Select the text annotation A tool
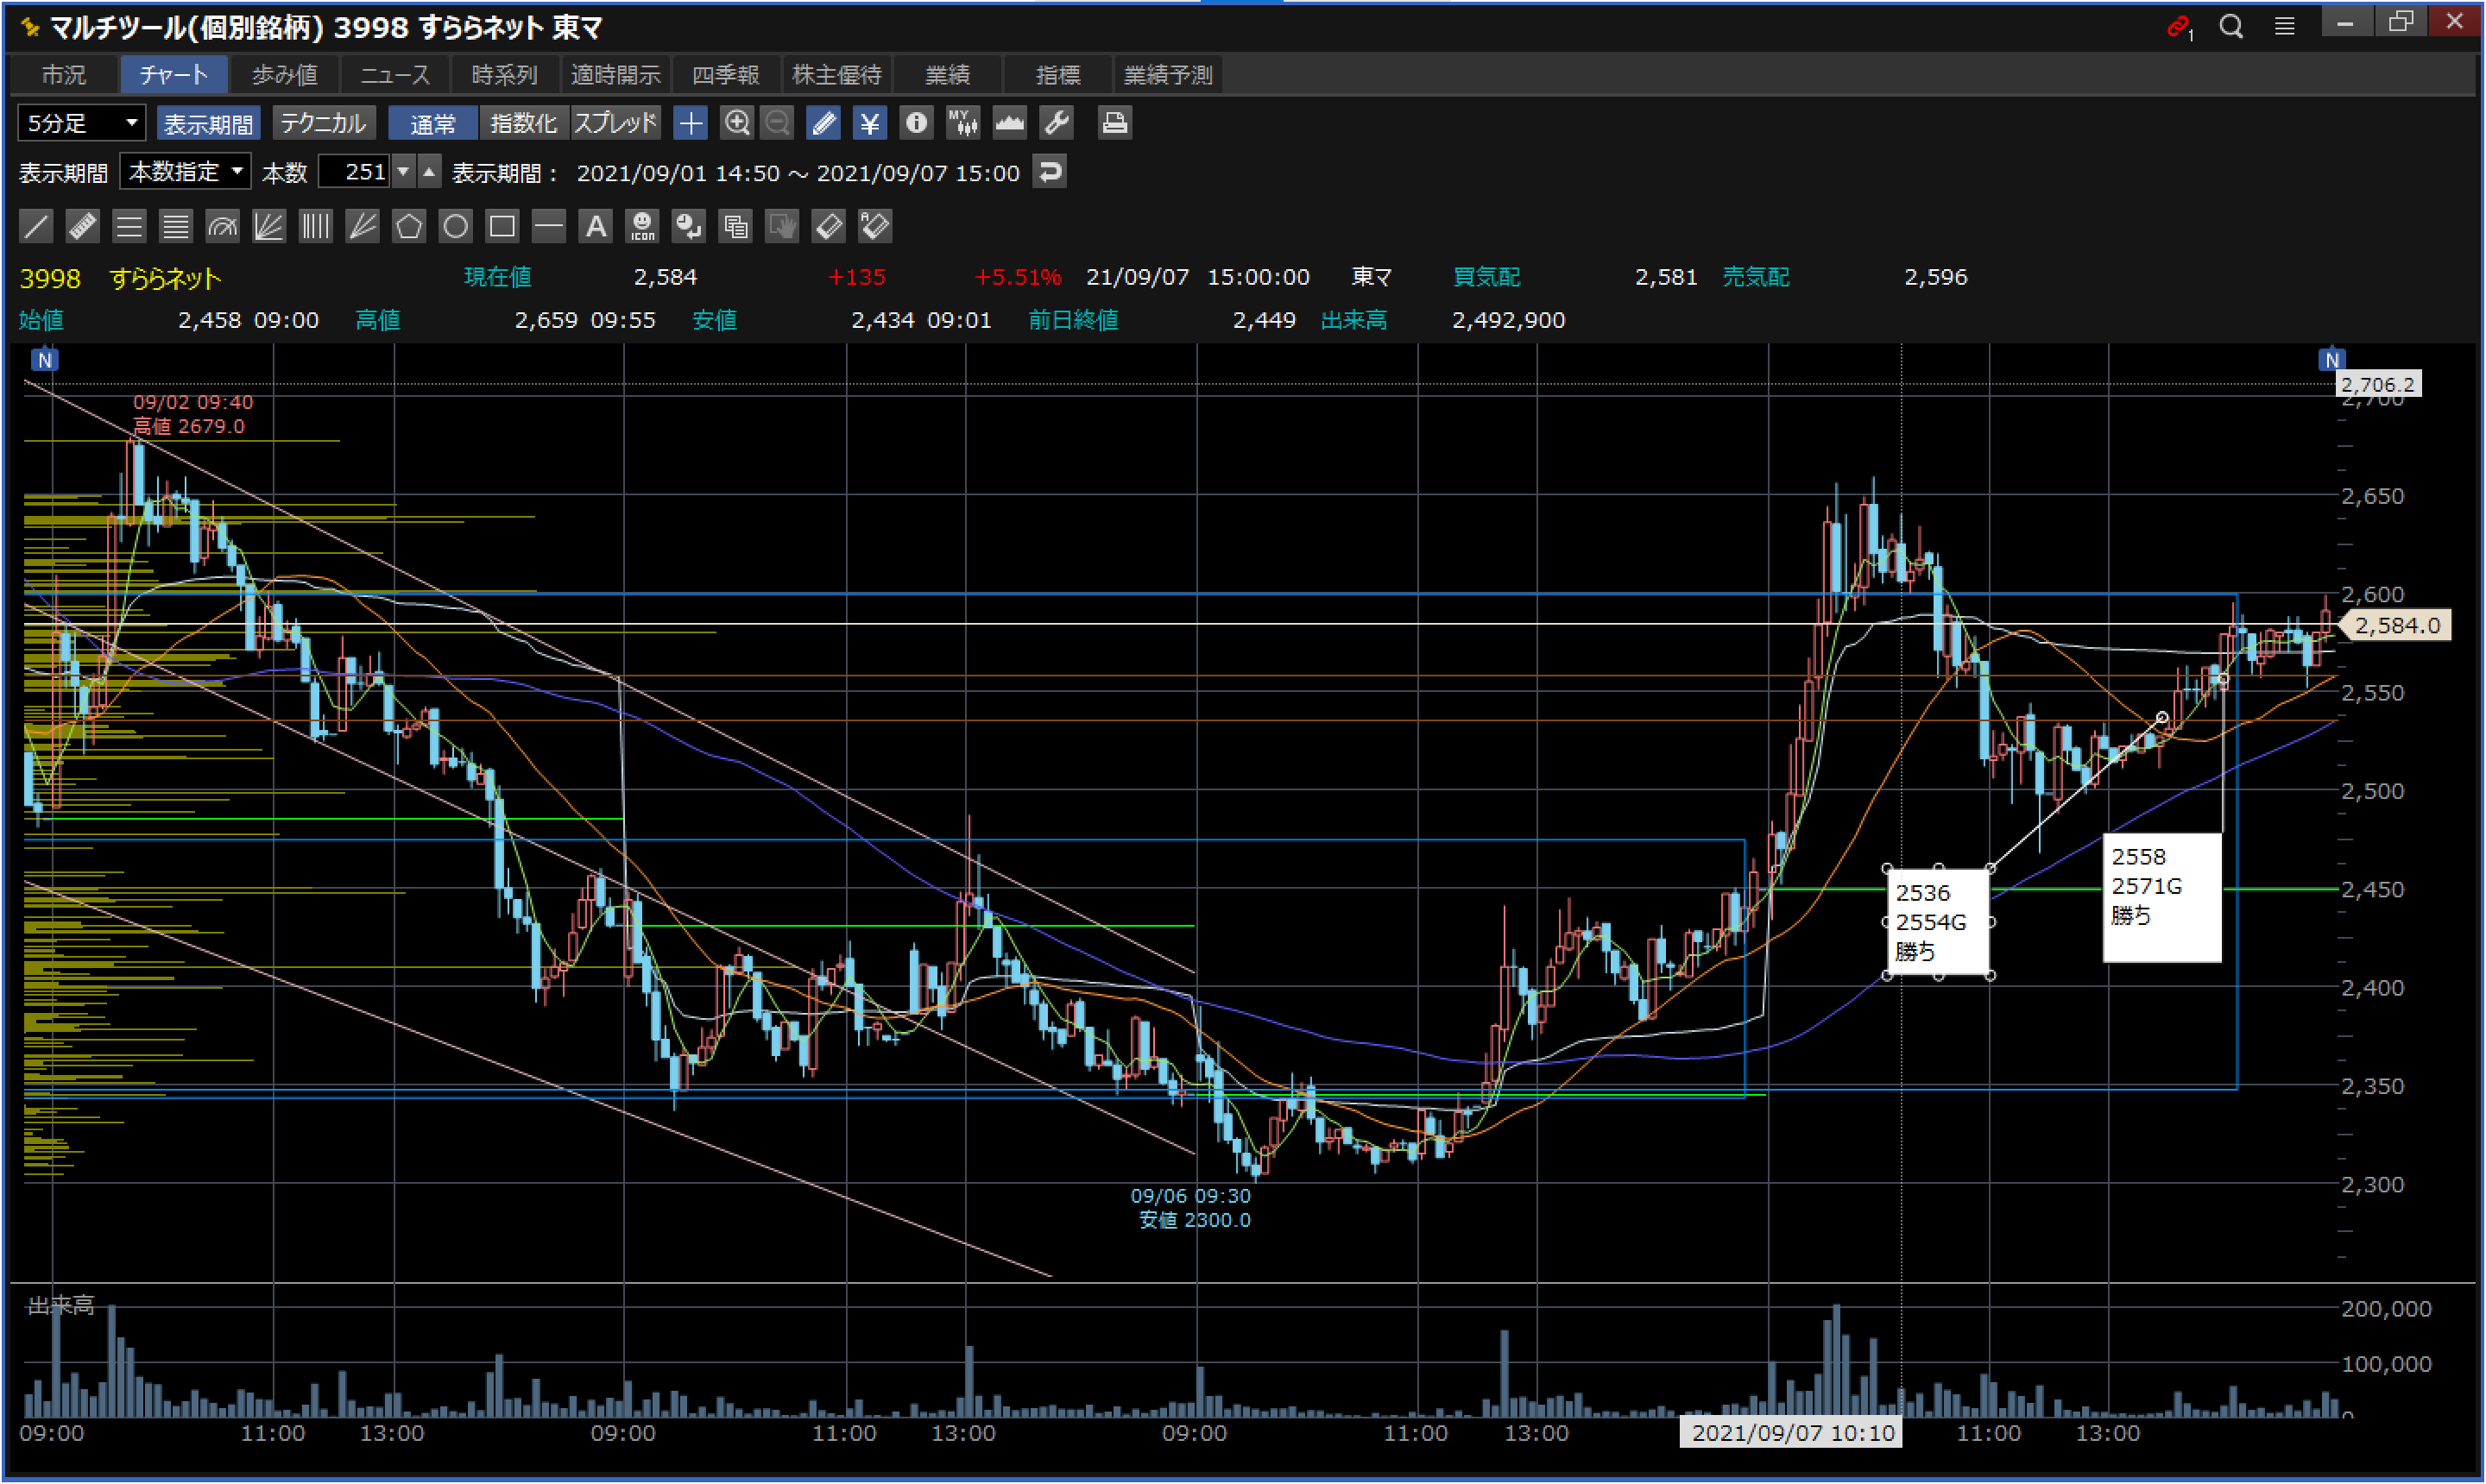The width and height of the screenshot is (2486, 1484). coord(596,226)
